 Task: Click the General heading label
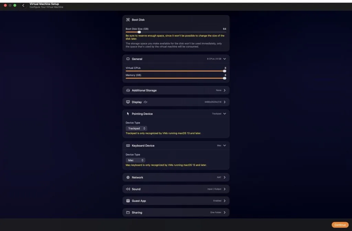[137, 59]
